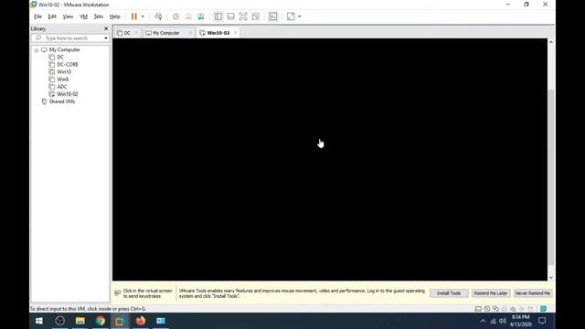This screenshot has width=585, height=329.
Task: Open the snapshot manager
Action: click(201, 16)
